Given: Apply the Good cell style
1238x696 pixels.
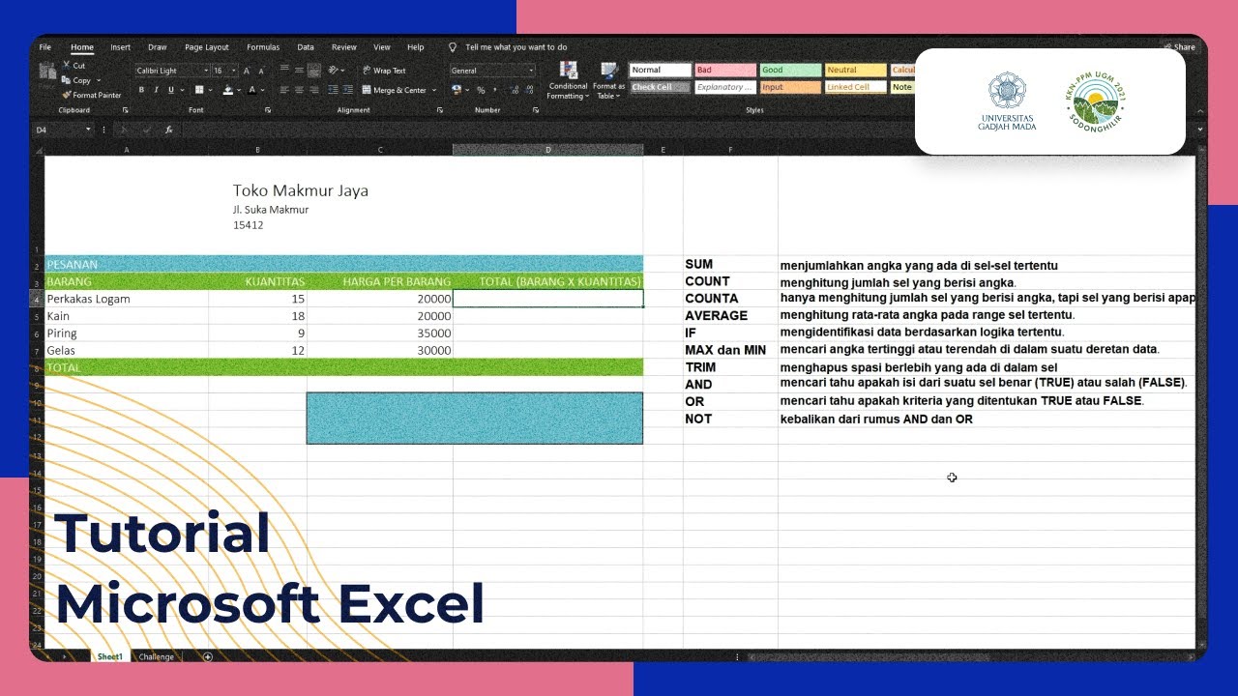Looking at the screenshot, I should pos(790,71).
